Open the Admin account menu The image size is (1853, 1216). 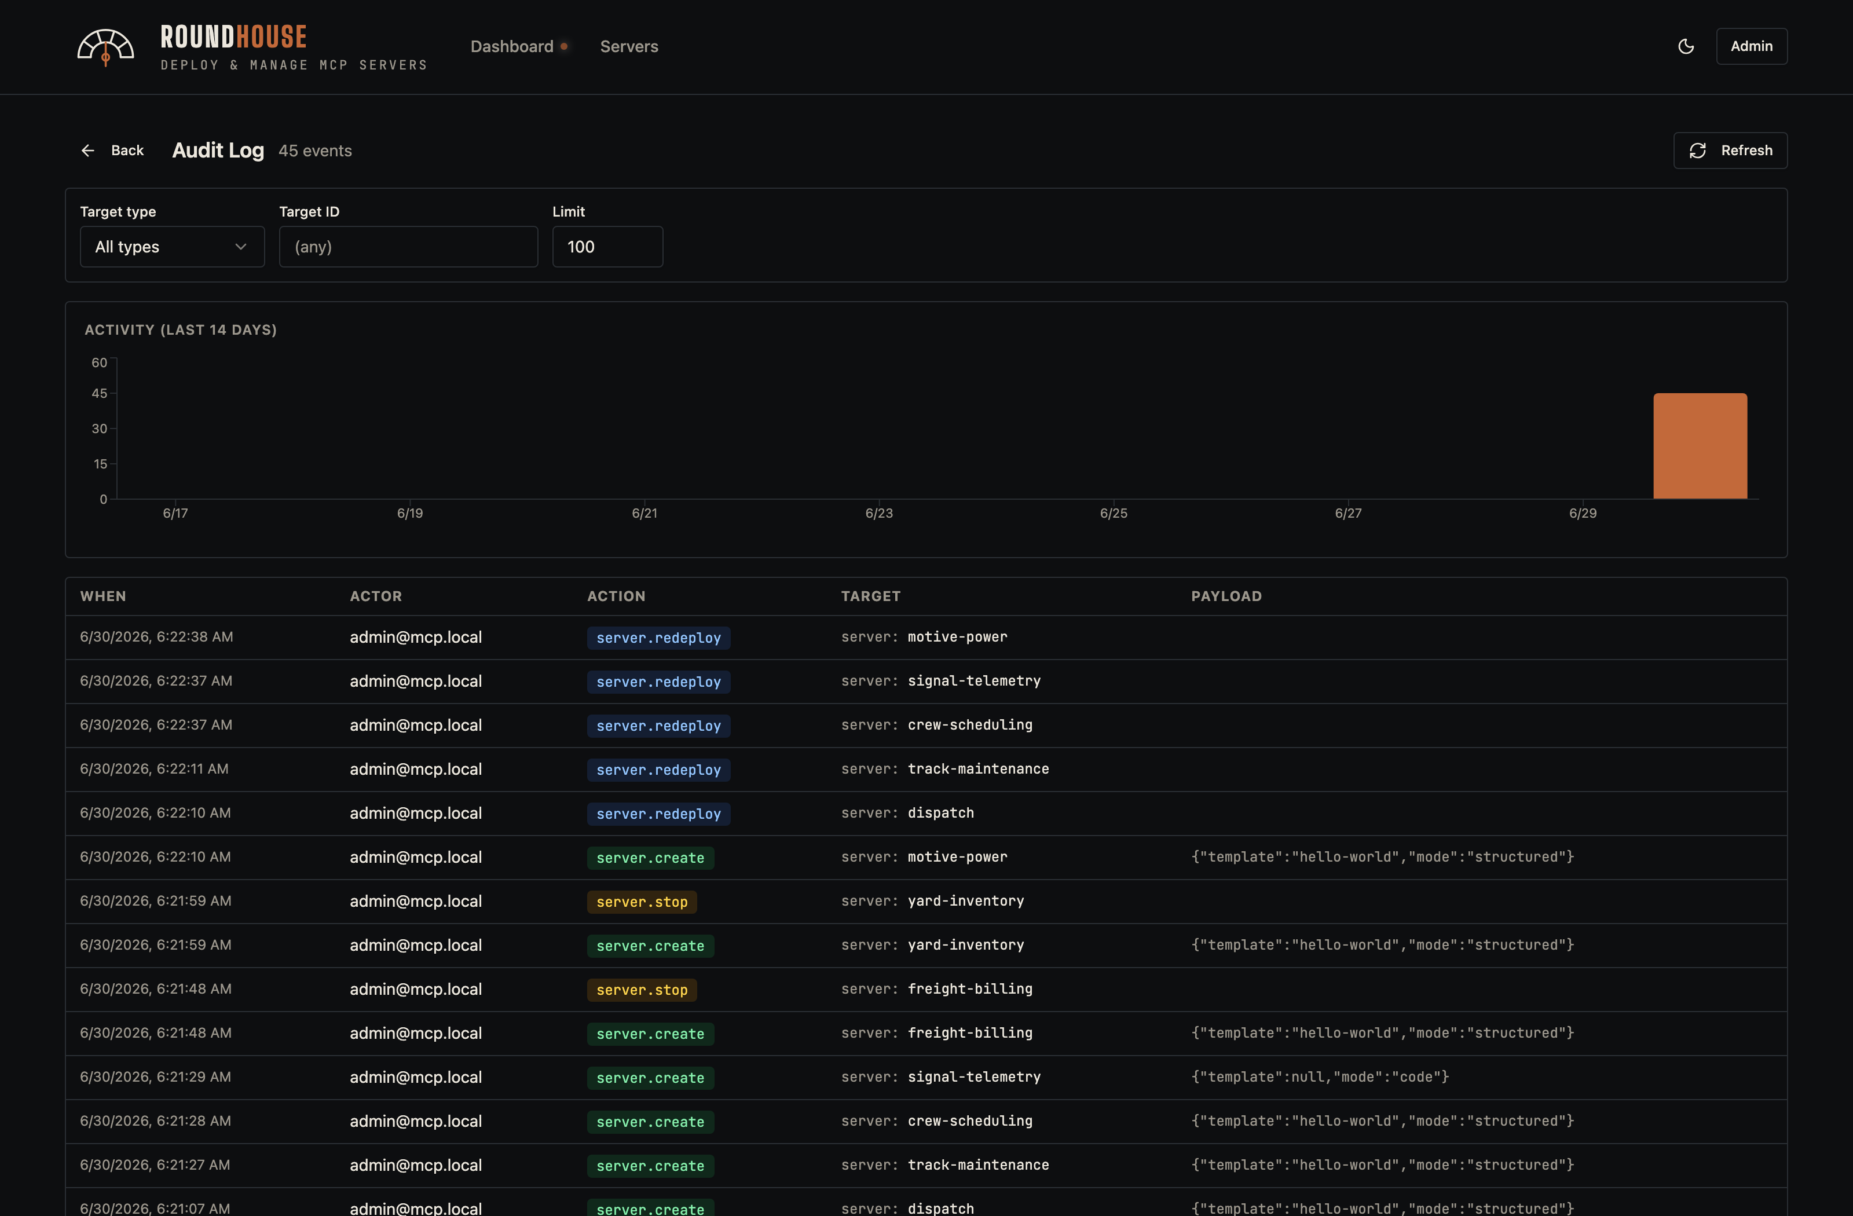[1751, 47]
